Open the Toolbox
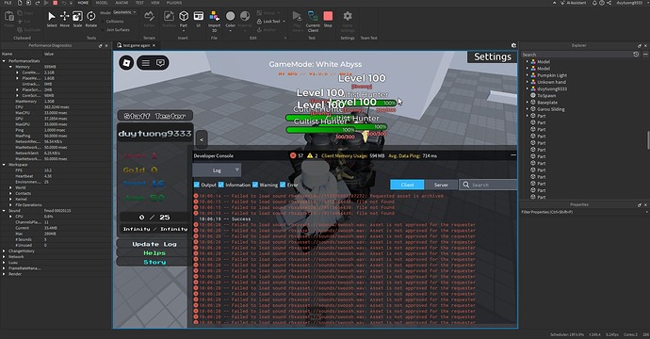Screen dimensions: 650x339 coord(169,19)
